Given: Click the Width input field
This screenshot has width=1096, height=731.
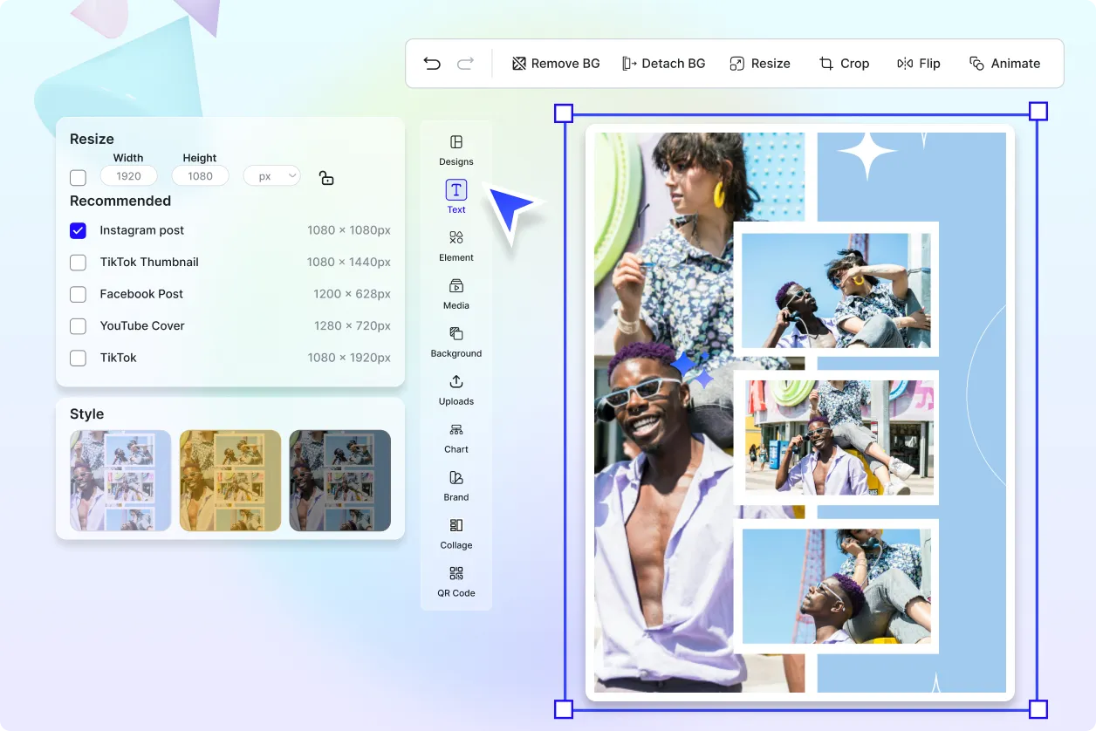Looking at the screenshot, I should pos(129,176).
